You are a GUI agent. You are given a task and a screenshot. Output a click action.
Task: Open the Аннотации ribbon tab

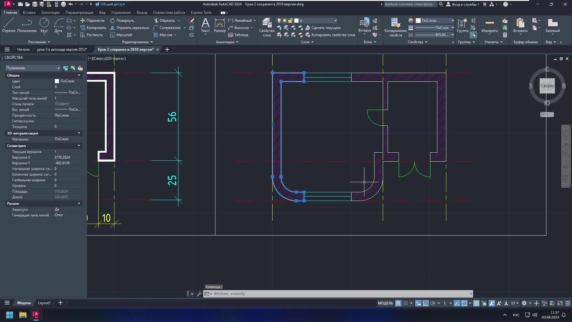pos(50,13)
